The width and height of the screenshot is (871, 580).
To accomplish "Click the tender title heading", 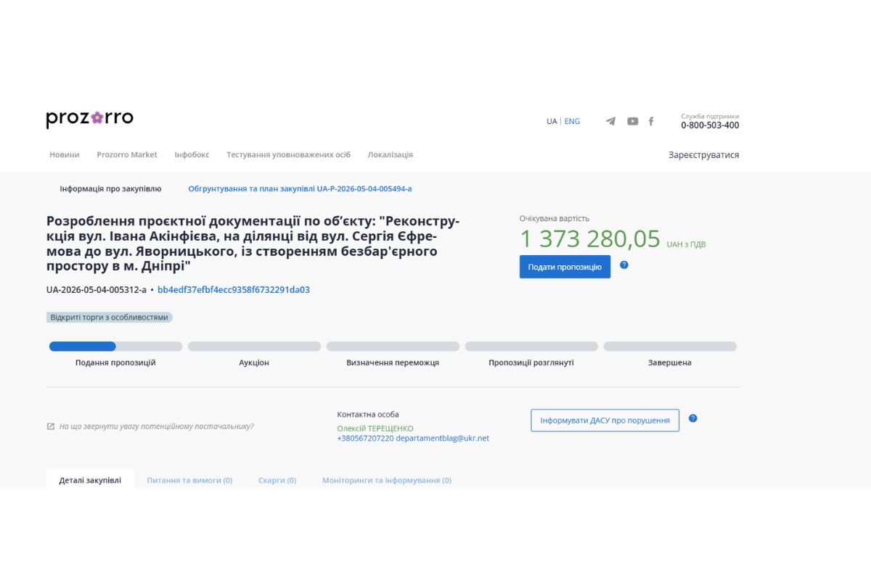I will point(253,244).
